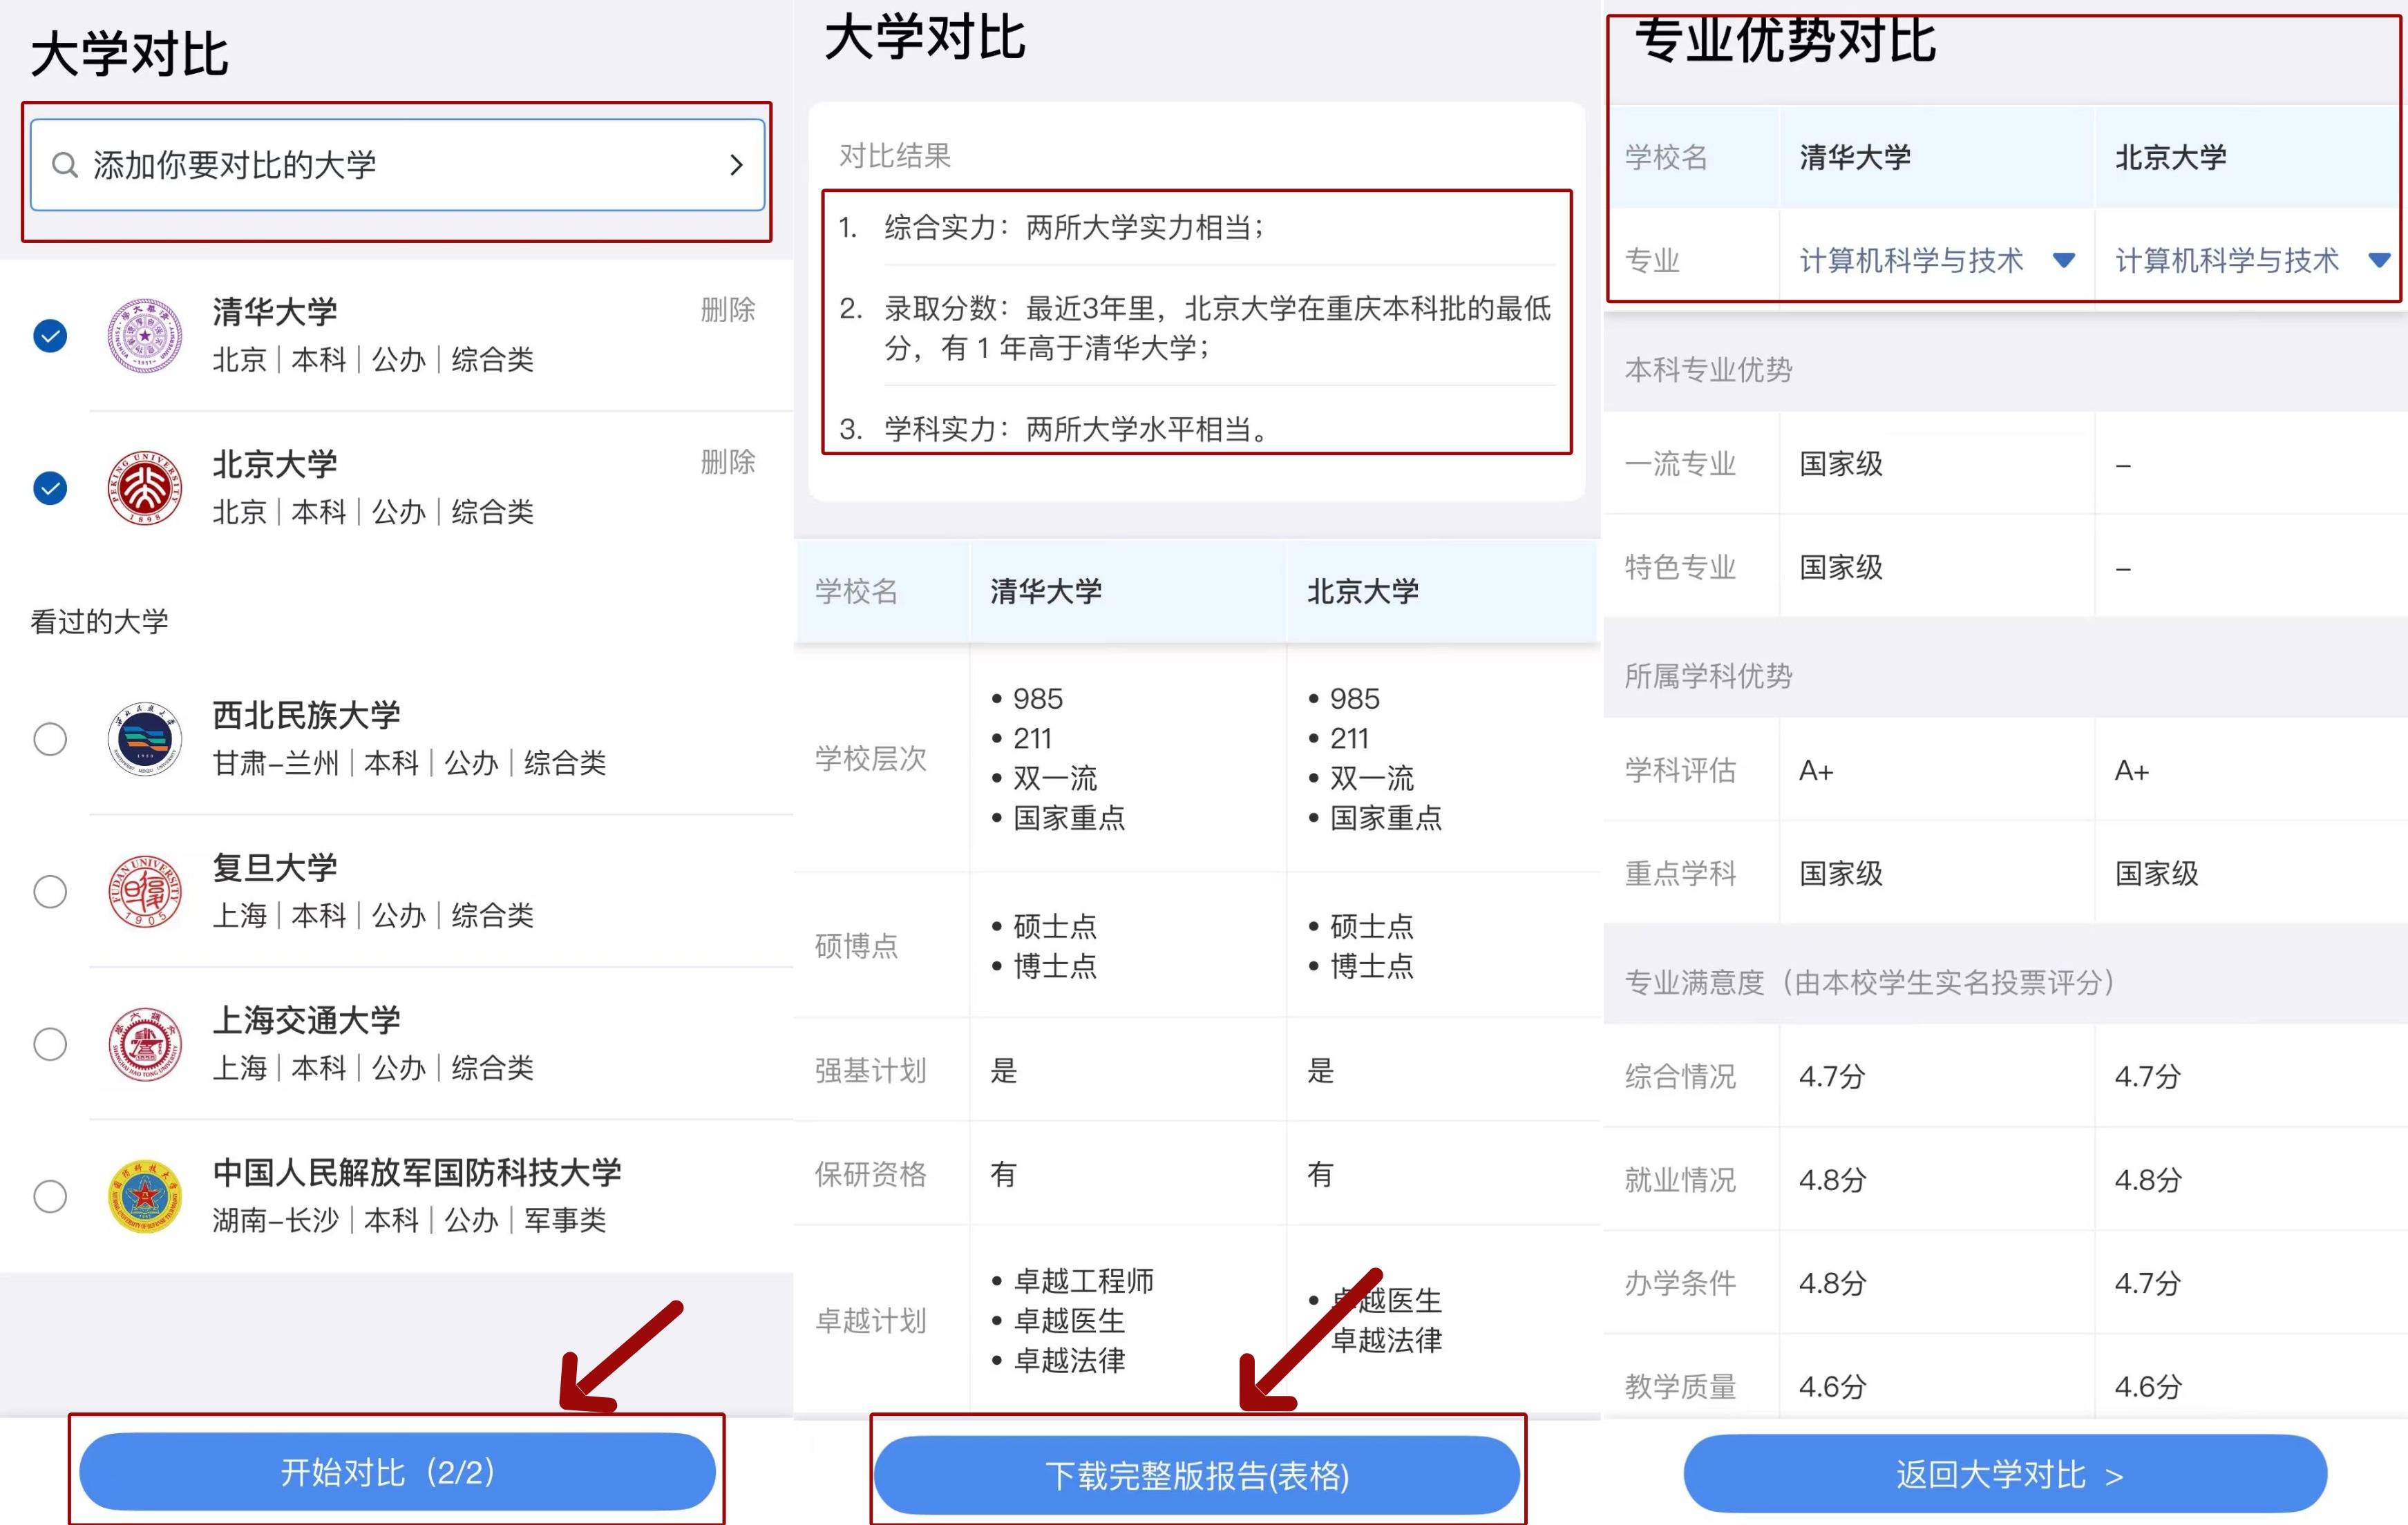Open 北京大学 major dropdown arrow
Image resolution: width=2408 pixels, height=1525 pixels.
pos(2378,261)
